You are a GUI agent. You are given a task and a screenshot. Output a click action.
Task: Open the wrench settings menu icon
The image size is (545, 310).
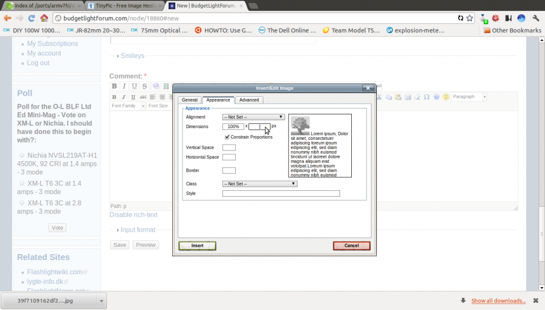pyautogui.click(x=536, y=18)
